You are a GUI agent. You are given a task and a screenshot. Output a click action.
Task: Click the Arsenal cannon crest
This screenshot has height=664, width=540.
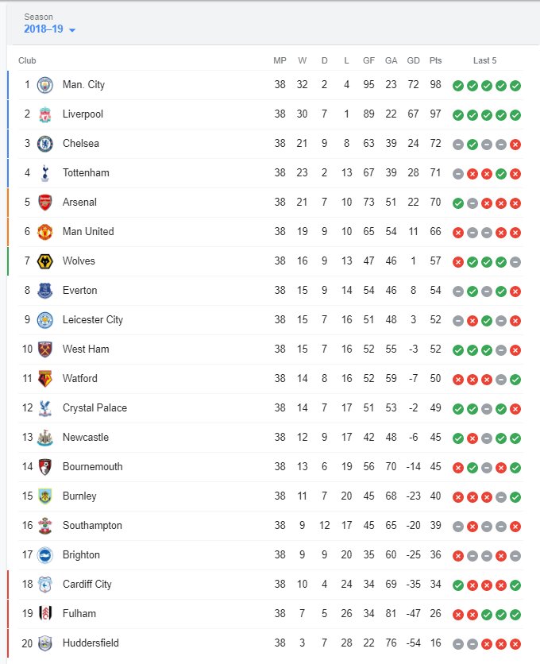pyautogui.click(x=44, y=203)
